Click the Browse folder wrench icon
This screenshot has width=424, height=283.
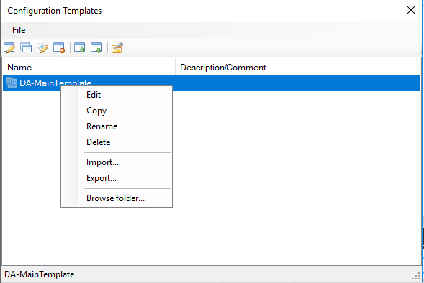tap(117, 47)
